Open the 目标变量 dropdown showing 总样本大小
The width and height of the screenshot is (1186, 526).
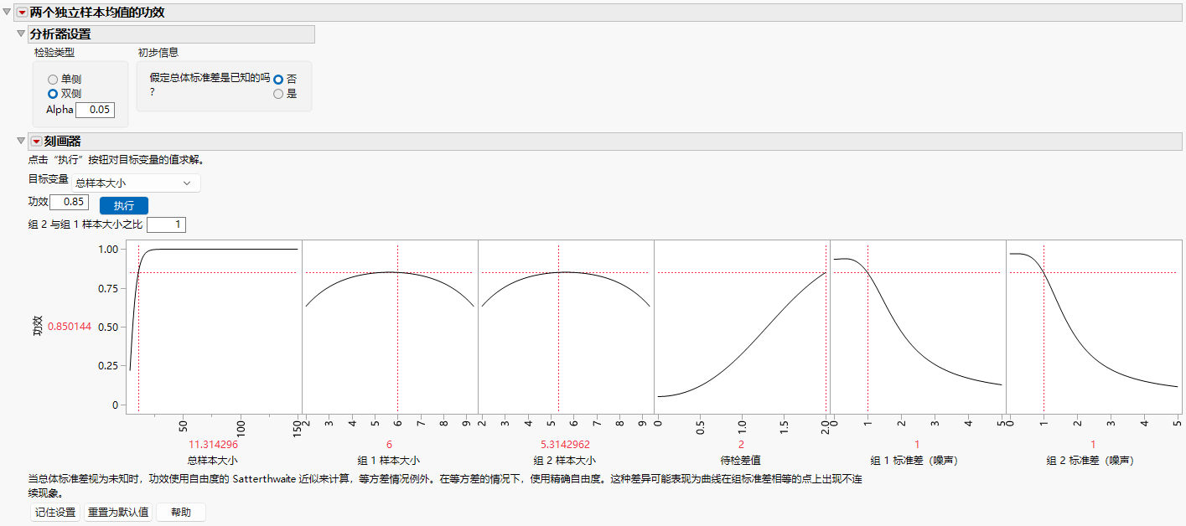click(x=137, y=183)
